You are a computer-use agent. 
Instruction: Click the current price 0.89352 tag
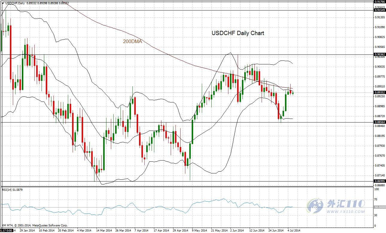(x=379, y=93)
